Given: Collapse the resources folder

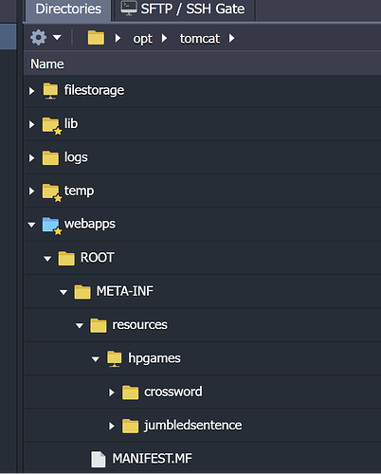Looking at the screenshot, I should click(80, 325).
